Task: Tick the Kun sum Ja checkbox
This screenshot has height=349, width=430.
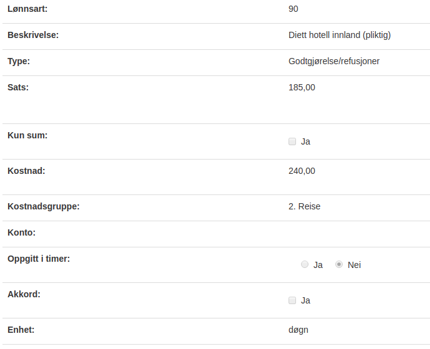Action: click(292, 141)
